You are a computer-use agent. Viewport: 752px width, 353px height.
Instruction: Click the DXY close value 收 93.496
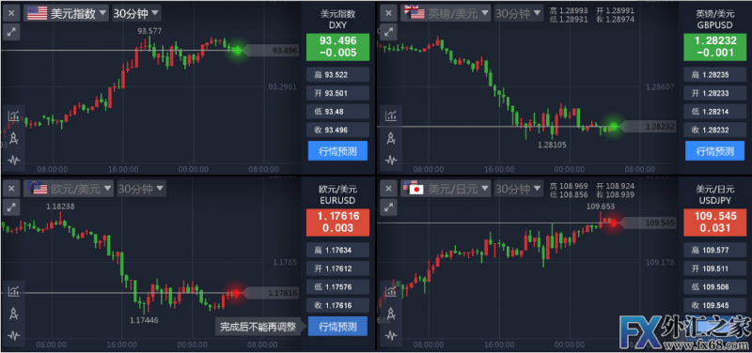pos(337,130)
